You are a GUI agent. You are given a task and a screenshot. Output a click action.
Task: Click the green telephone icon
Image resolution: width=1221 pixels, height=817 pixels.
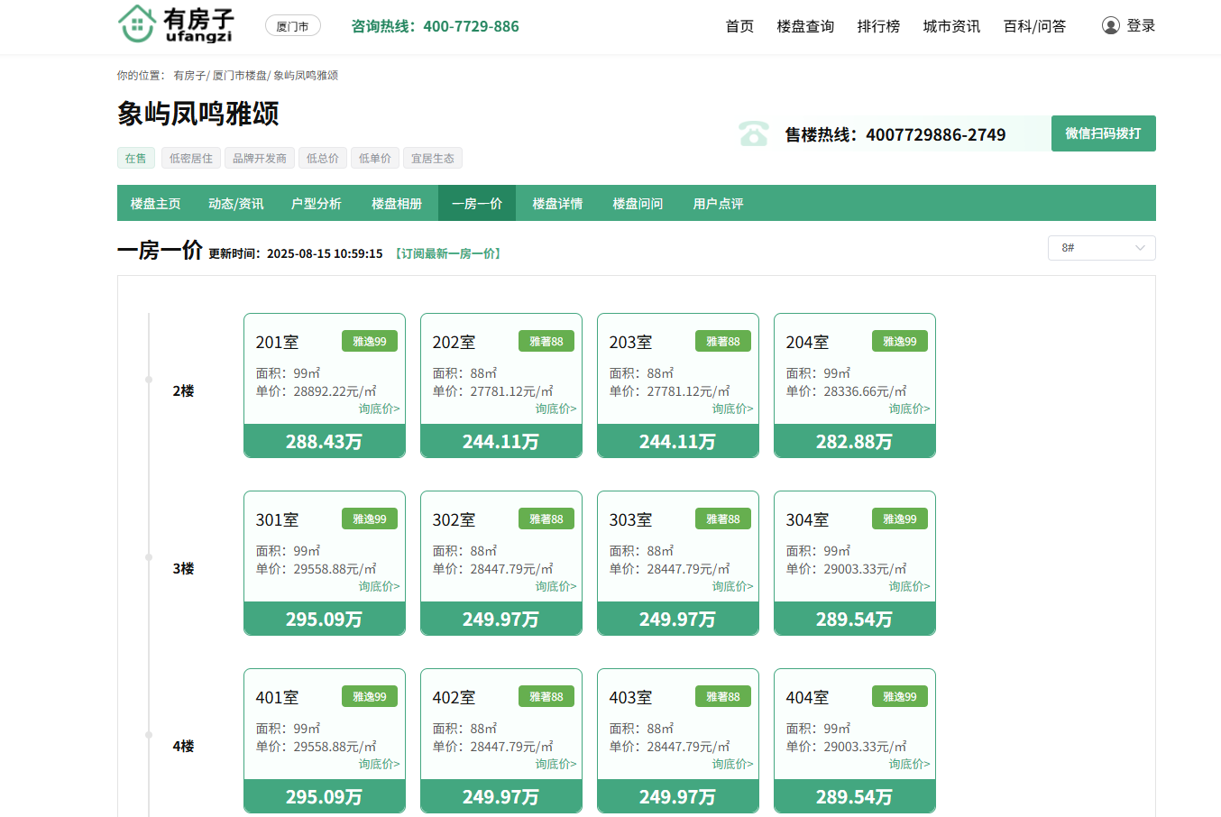coord(753,134)
